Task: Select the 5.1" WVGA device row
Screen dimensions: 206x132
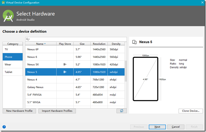Action: tap(75, 102)
